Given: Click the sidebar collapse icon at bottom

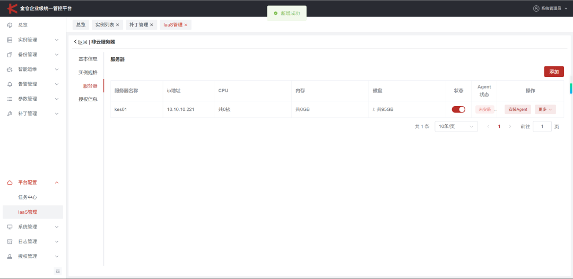Looking at the screenshot, I should point(58,271).
